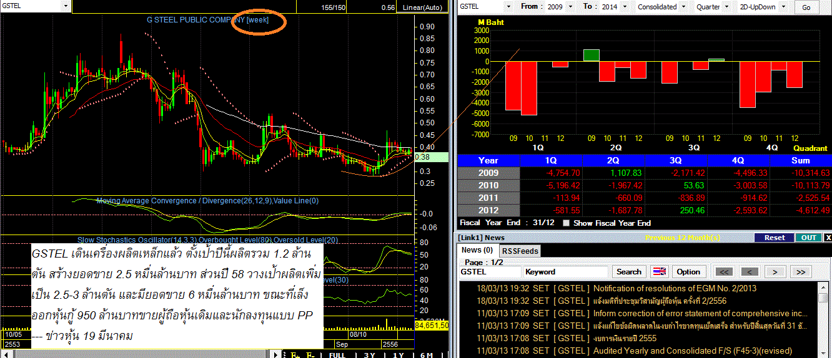Select the 2012 year row
The height and width of the screenshot is (358, 832).
pos(488,210)
